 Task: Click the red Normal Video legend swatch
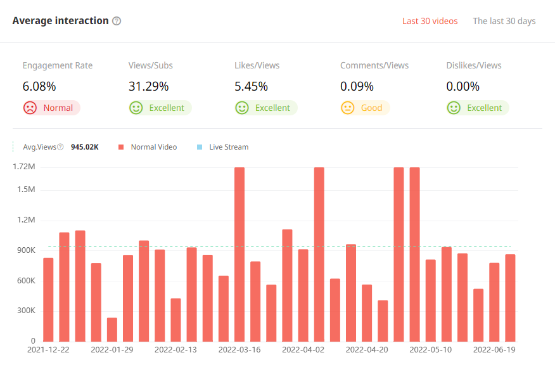coord(121,147)
